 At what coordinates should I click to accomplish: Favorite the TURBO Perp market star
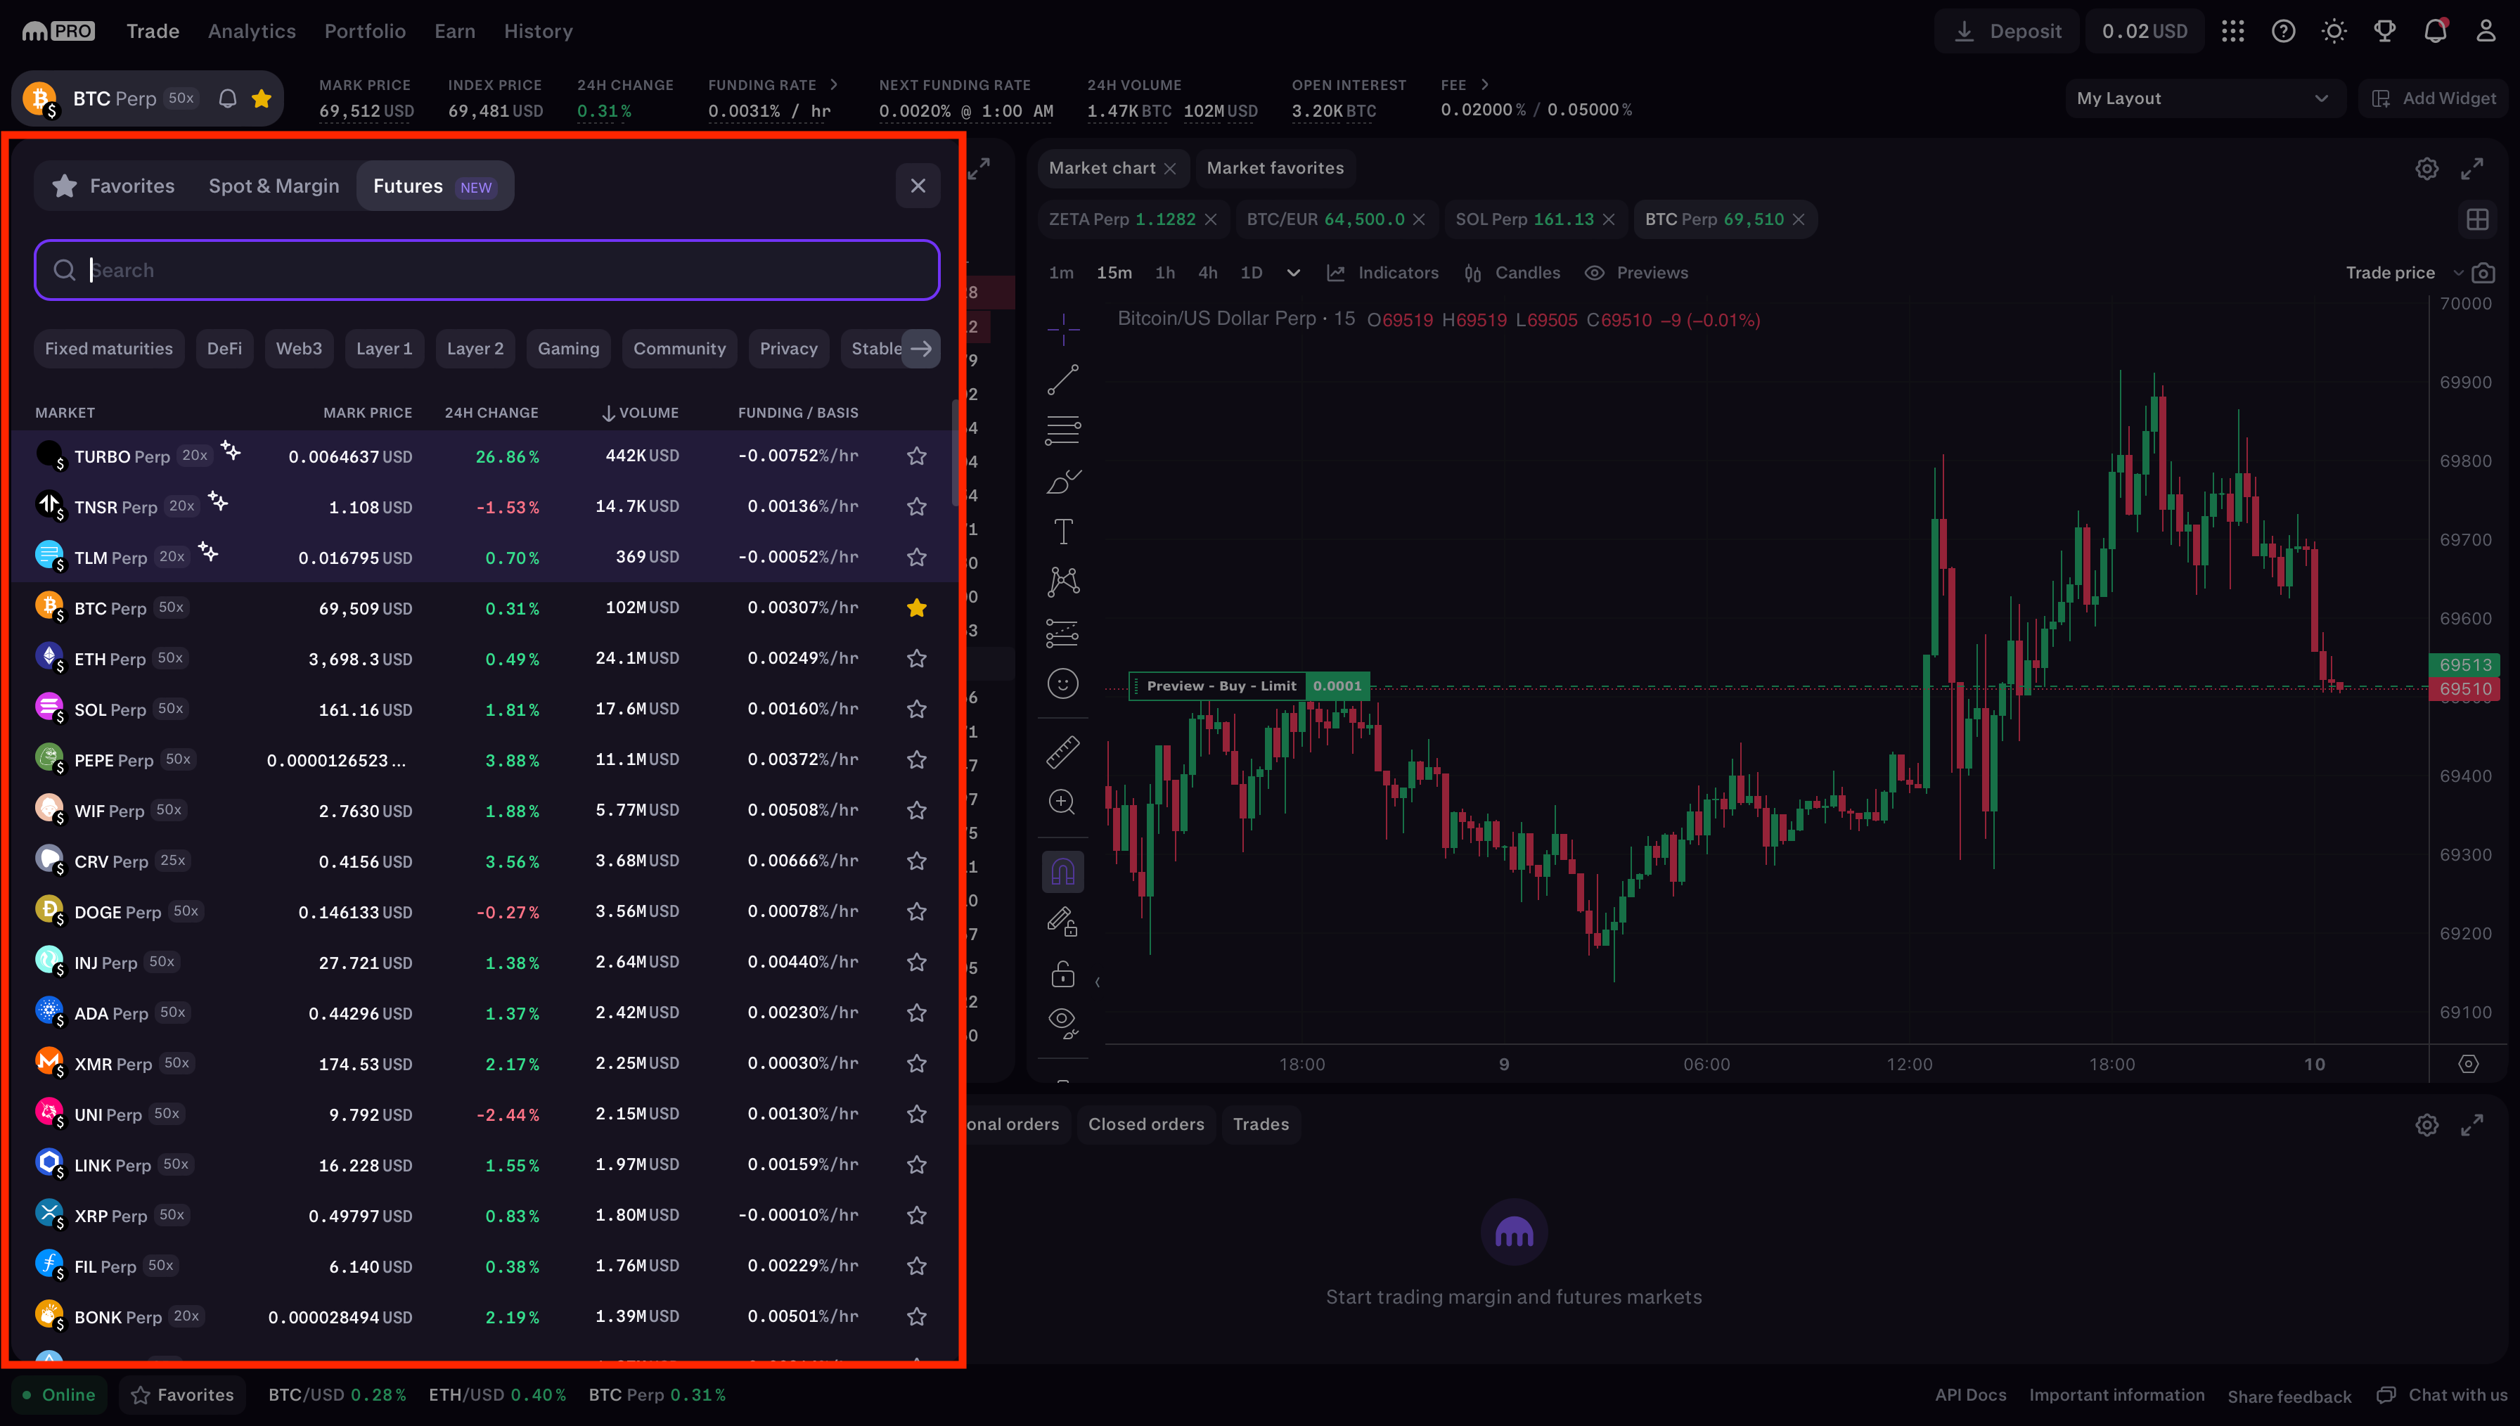[916, 456]
